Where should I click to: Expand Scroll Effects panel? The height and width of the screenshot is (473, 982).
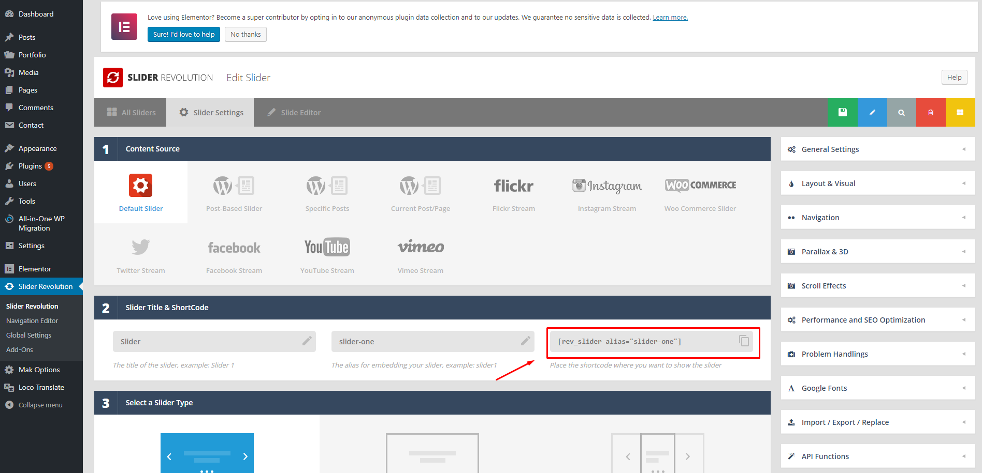coord(878,285)
